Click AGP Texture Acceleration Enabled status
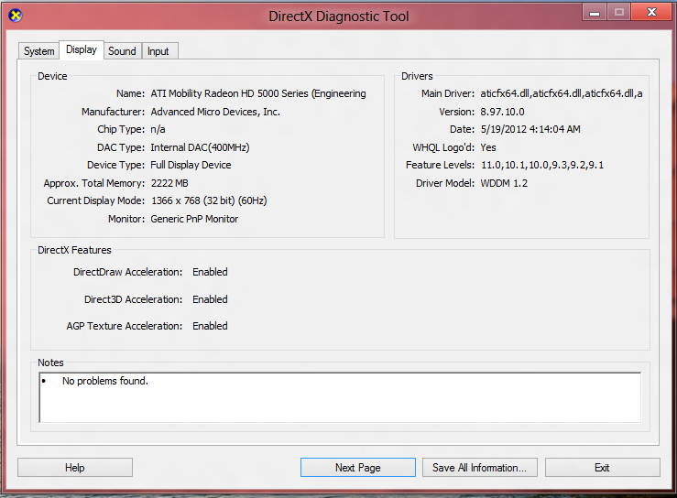 (210, 326)
